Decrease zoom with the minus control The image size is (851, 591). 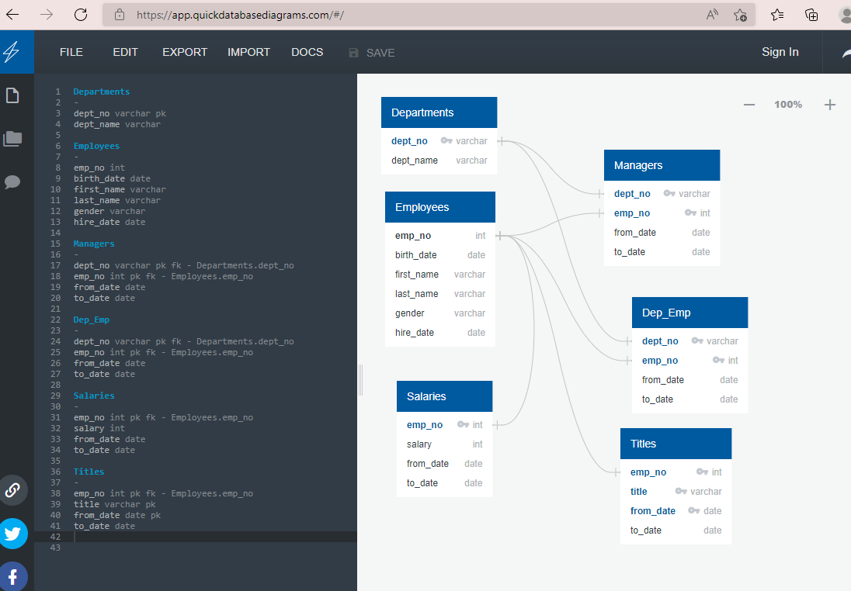[x=749, y=104]
